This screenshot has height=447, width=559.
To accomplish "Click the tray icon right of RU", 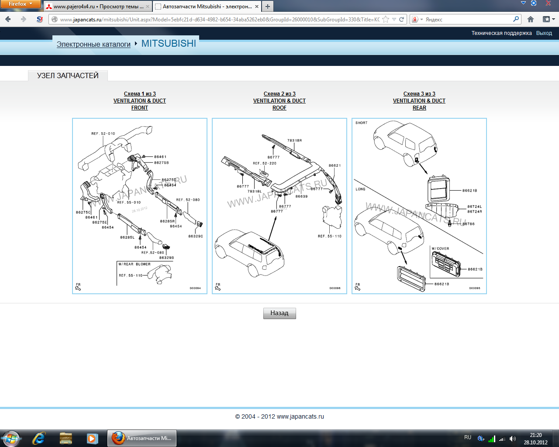I will [481, 439].
